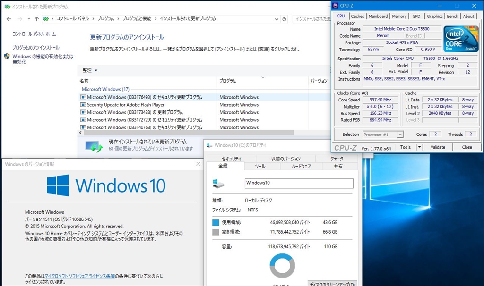Open Windows の機能の有効化または無効化 link
484x286 pixels.
tap(43, 59)
